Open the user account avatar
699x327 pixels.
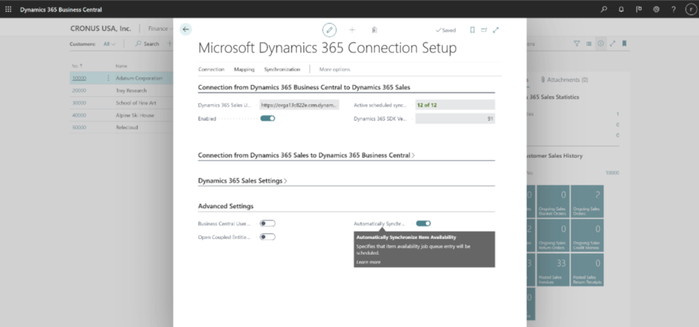point(691,10)
